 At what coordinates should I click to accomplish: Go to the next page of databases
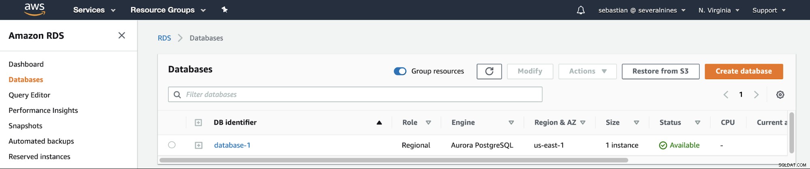pyautogui.click(x=756, y=95)
